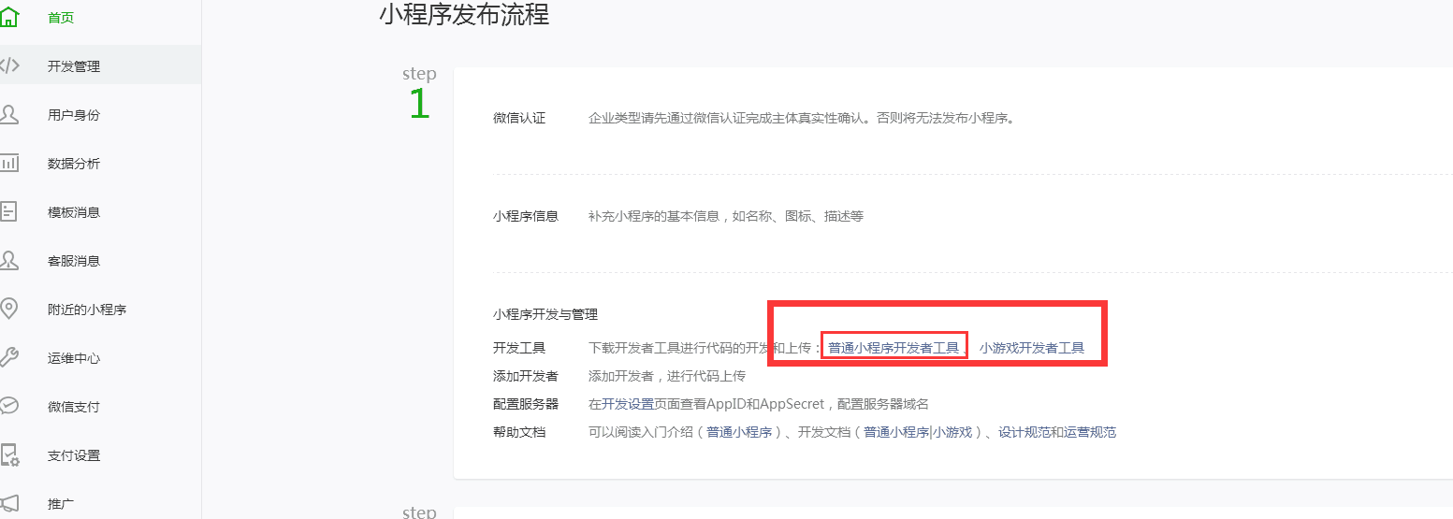Click the headset person icon for 客服消息
This screenshot has width=1453, height=519.
[8, 261]
